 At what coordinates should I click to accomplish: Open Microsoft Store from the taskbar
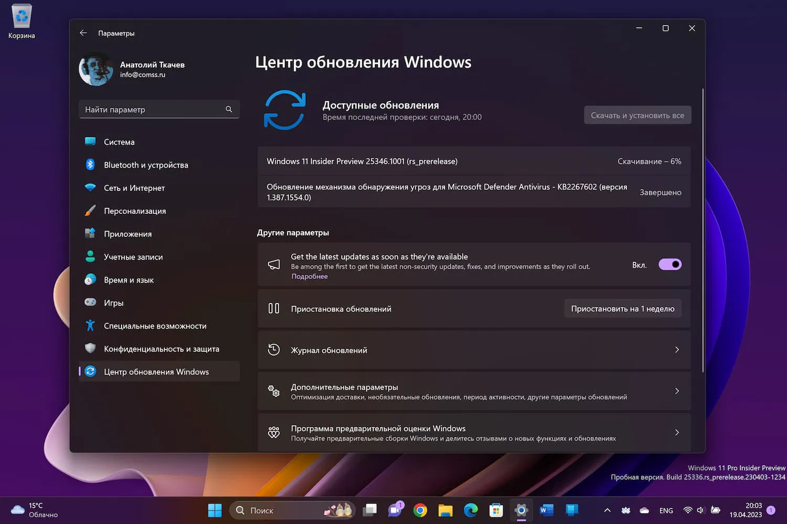(x=496, y=510)
